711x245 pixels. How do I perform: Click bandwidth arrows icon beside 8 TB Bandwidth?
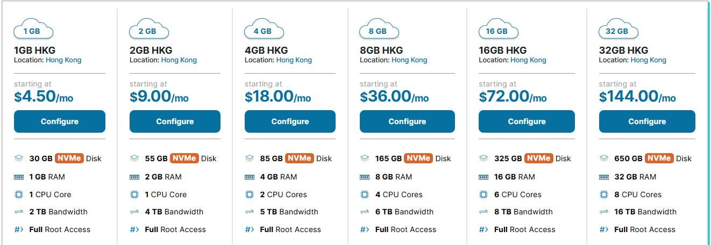coord(484,212)
